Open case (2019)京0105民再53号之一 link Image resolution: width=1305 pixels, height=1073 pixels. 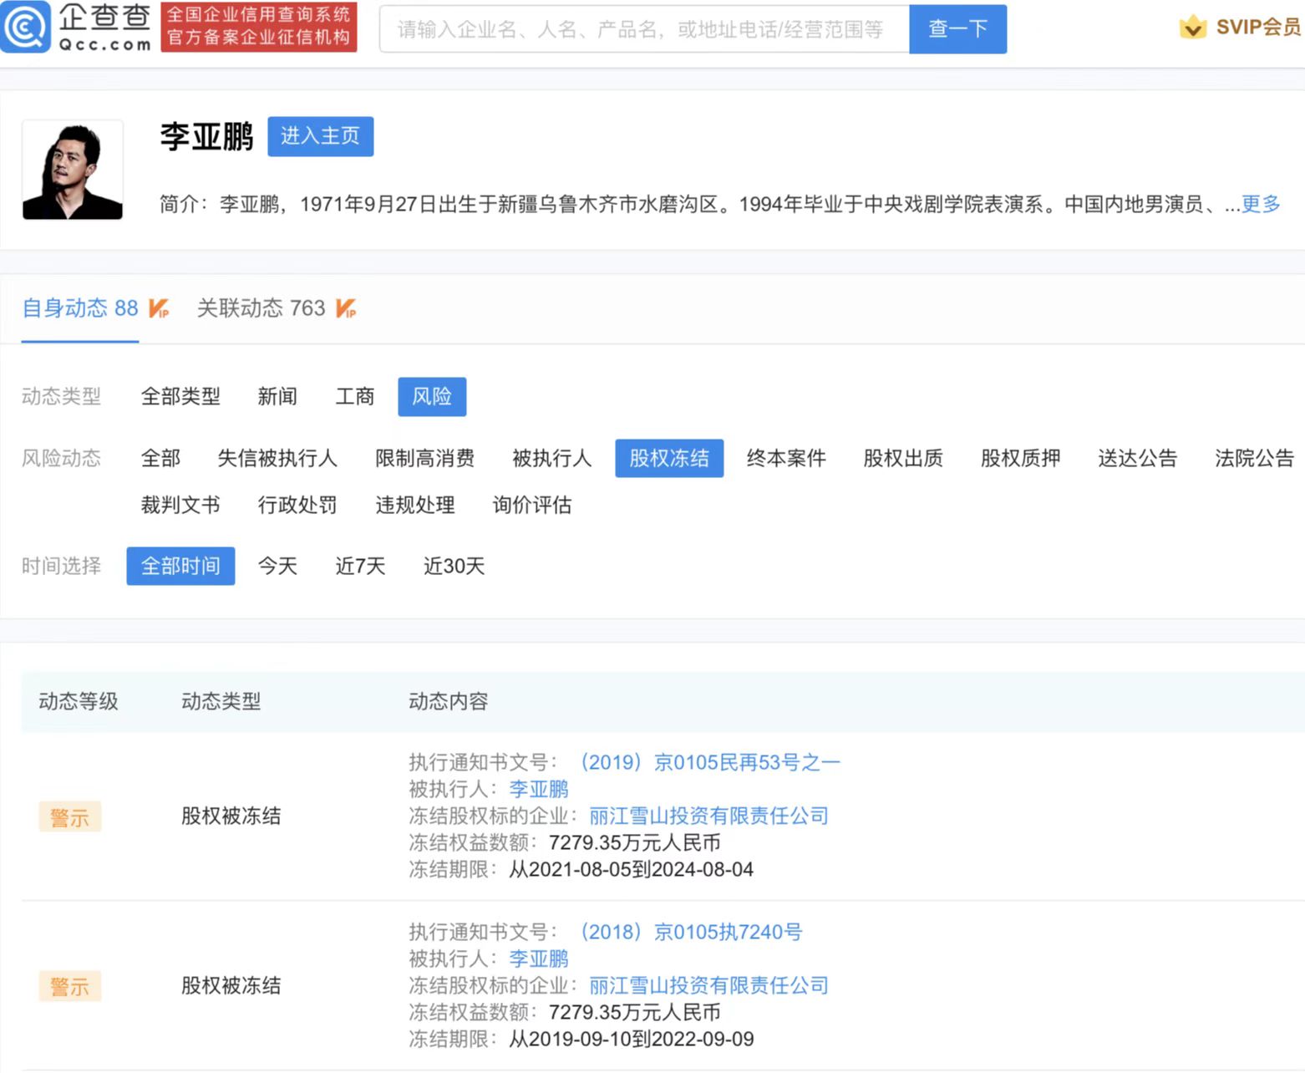pos(710,762)
